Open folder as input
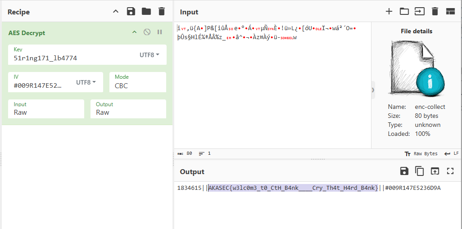 pos(404,12)
